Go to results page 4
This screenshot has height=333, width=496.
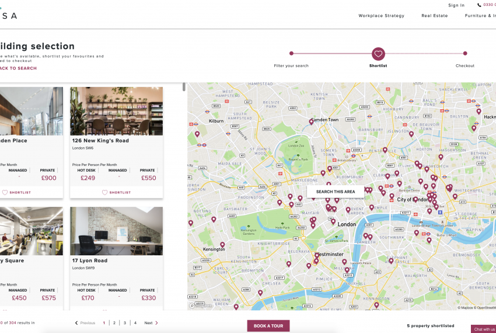pos(135,323)
